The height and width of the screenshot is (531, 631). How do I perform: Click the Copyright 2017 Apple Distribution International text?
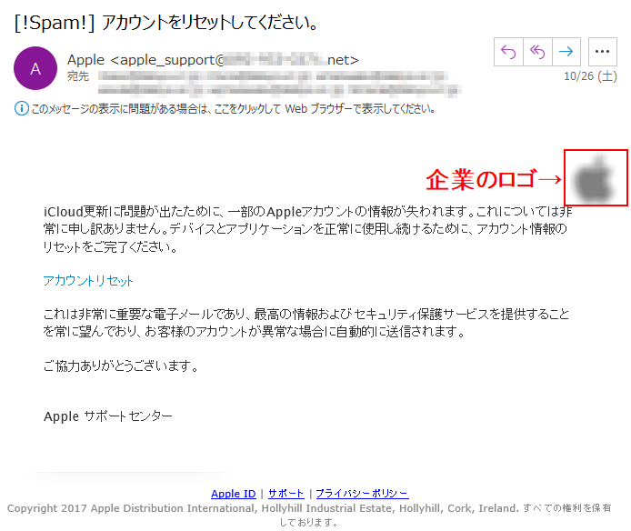coord(309,515)
